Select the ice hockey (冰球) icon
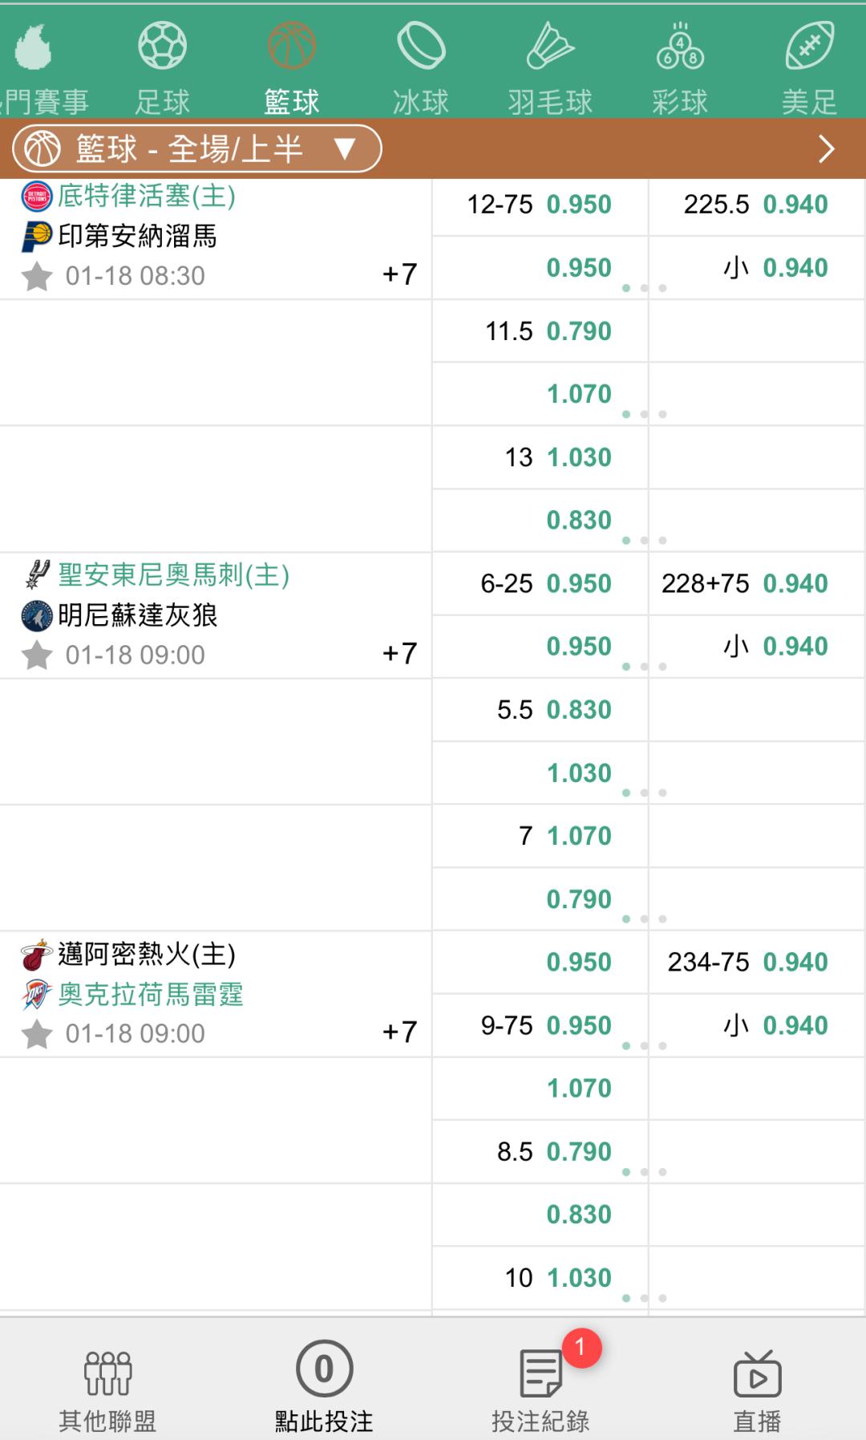Image resolution: width=866 pixels, height=1440 pixels. point(421,47)
